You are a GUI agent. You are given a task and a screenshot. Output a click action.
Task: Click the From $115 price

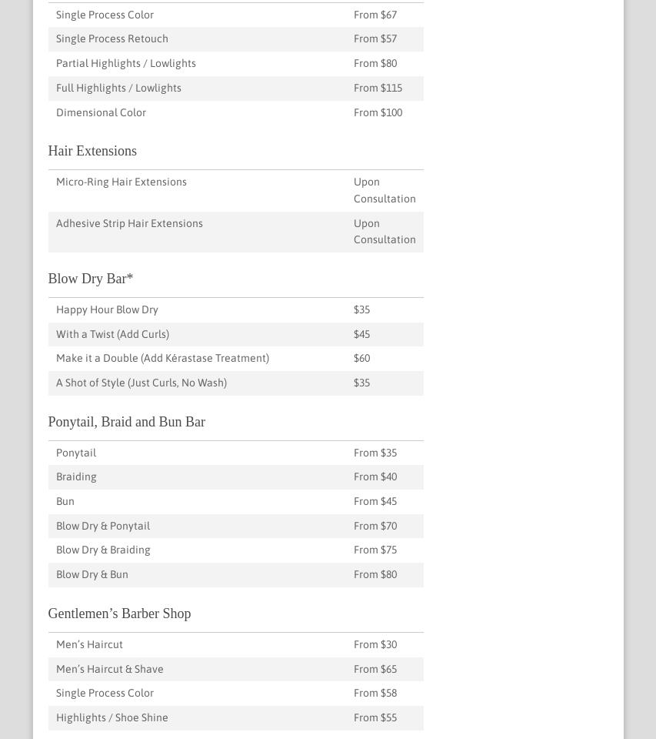[378, 88]
